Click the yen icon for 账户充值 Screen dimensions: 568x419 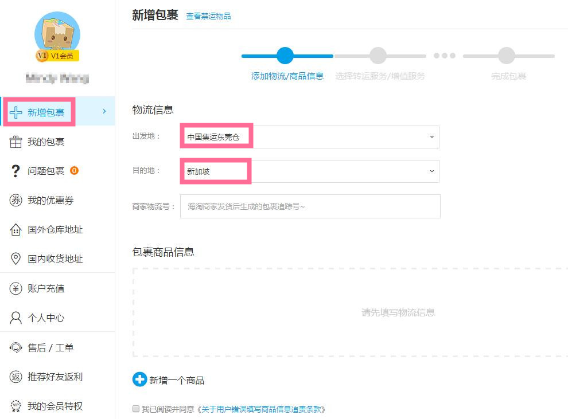tap(16, 288)
